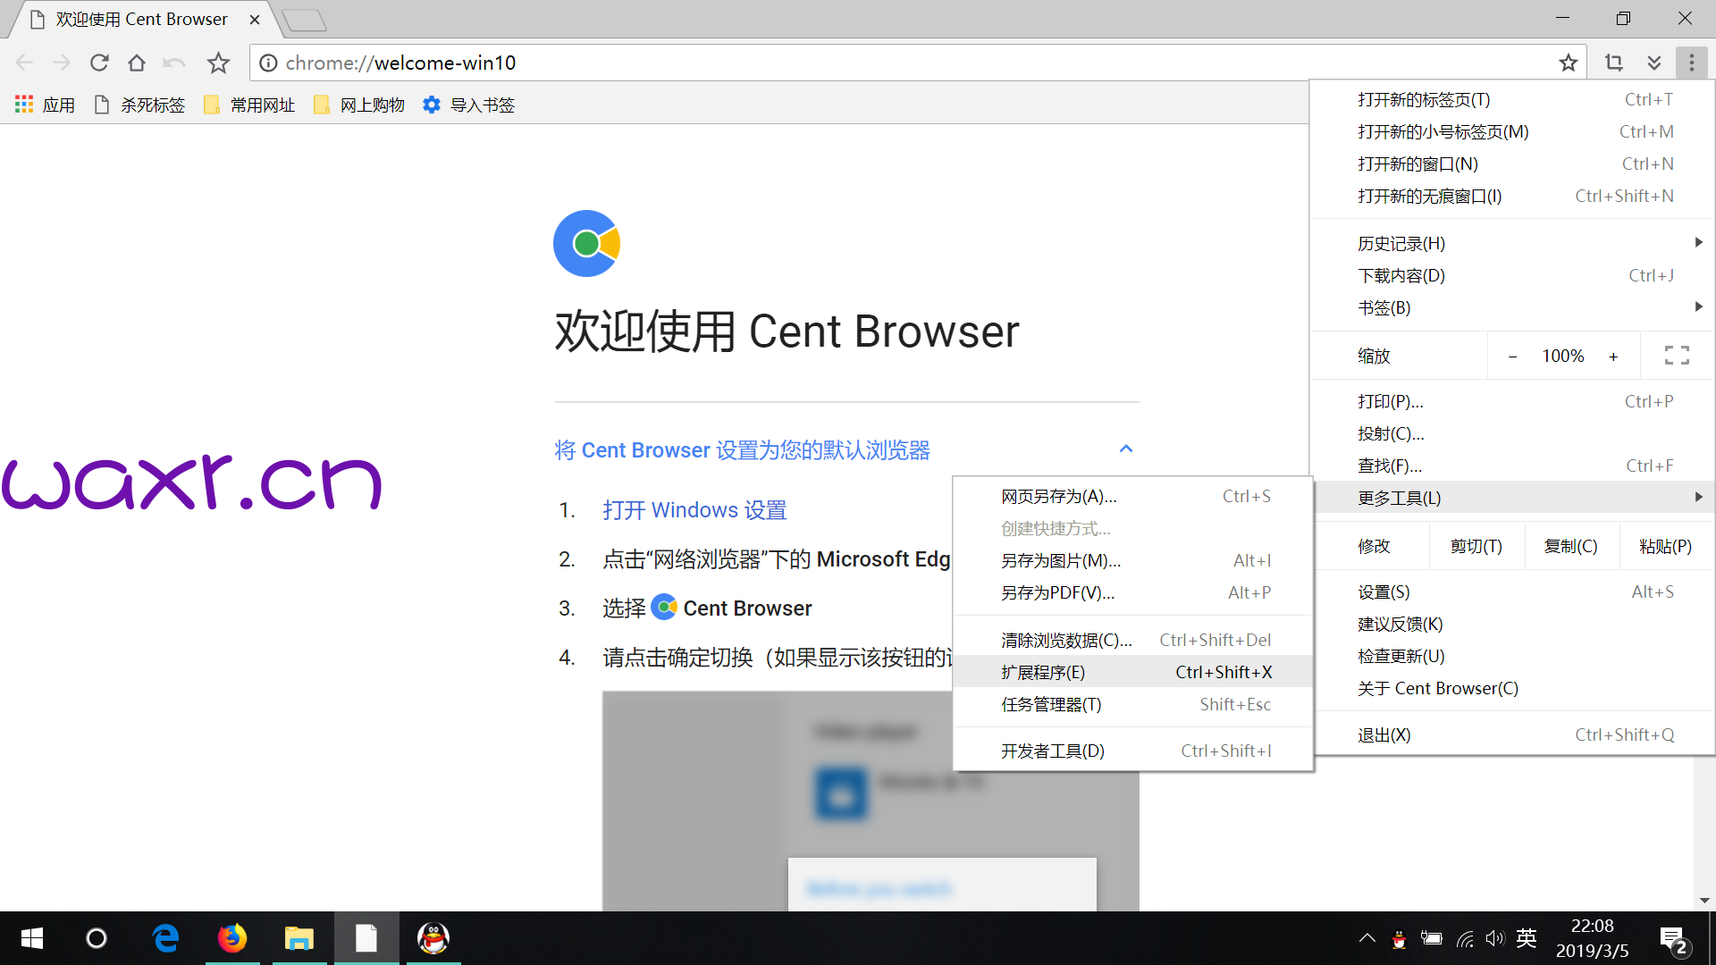Open 下载内容(D)
The image size is (1716, 965).
click(x=1512, y=275)
